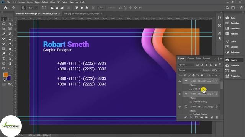
Task: Toggle Gradient Overlay effect visibility on second layer
Action: [x=191, y=102]
